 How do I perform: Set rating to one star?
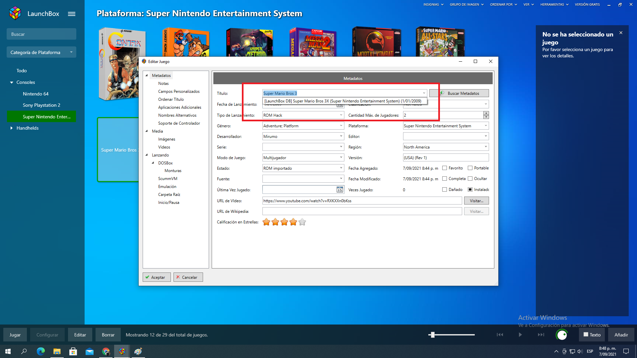[266, 222]
